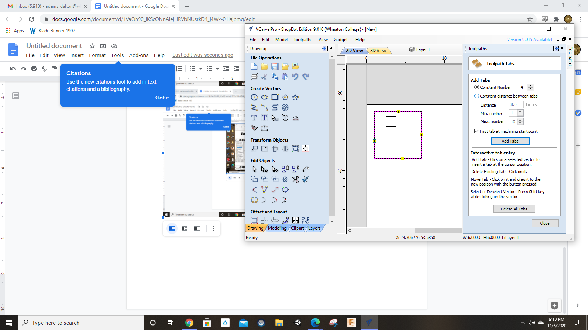The height and width of the screenshot is (330, 588).
Task: Expand the Docs side panel arrow
Action: pyautogui.click(x=577, y=305)
